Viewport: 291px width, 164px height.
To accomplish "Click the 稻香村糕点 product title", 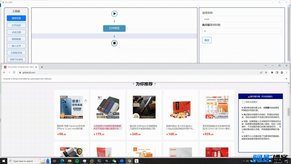I will point(180,127).
